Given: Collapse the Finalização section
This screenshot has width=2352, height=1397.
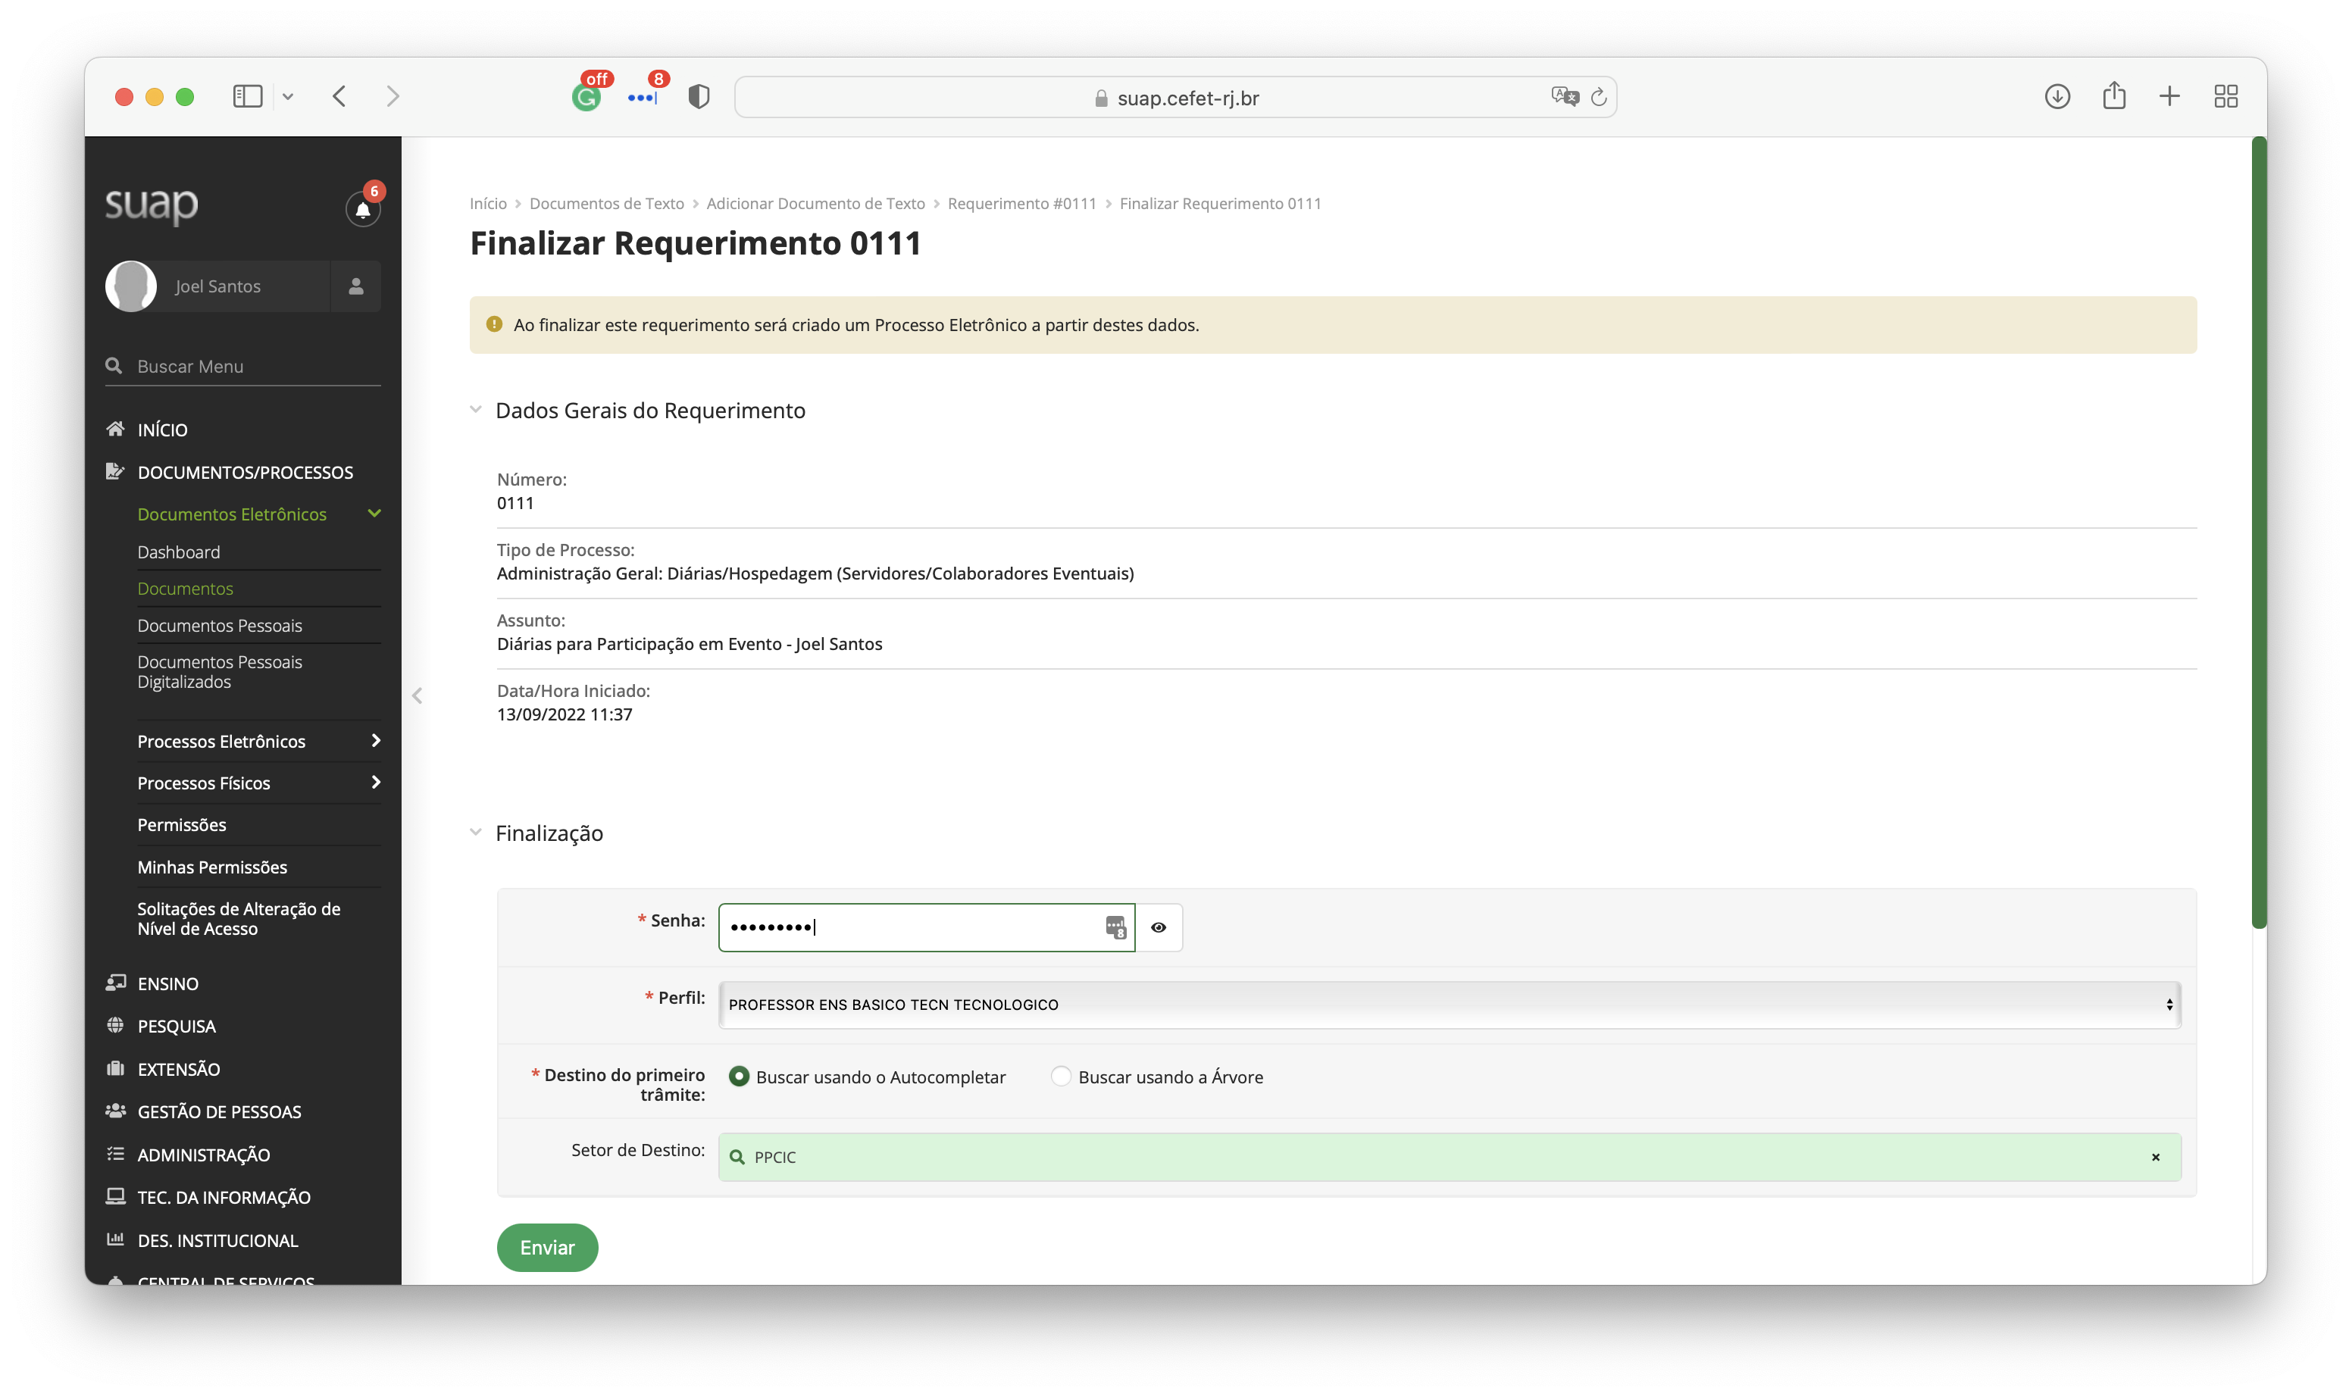Looking at the screenshot, I should [476, 832].
